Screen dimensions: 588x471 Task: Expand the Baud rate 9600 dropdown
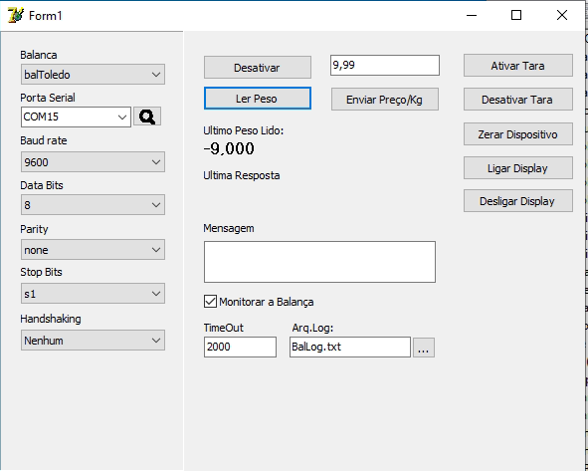click(x=93, y=162)
